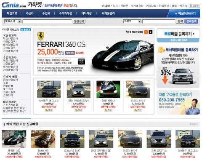Image resolution: width=202 pixels, height=160 pixels.
Task: Click the Ferrari prancing horse logo
Action: [41, 36]
